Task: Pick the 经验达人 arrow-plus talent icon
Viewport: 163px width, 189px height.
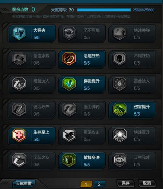Action: 19,84
